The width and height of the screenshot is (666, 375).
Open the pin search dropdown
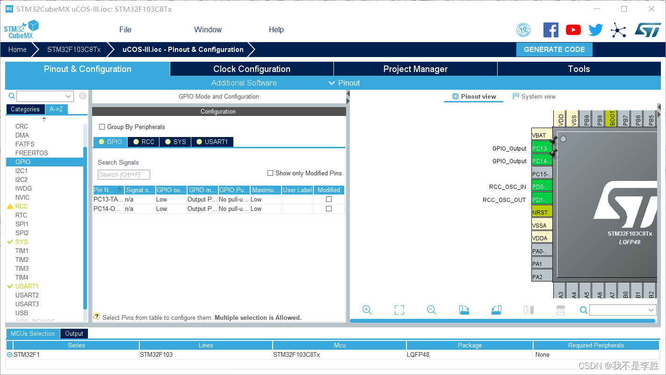click(651, 310)
